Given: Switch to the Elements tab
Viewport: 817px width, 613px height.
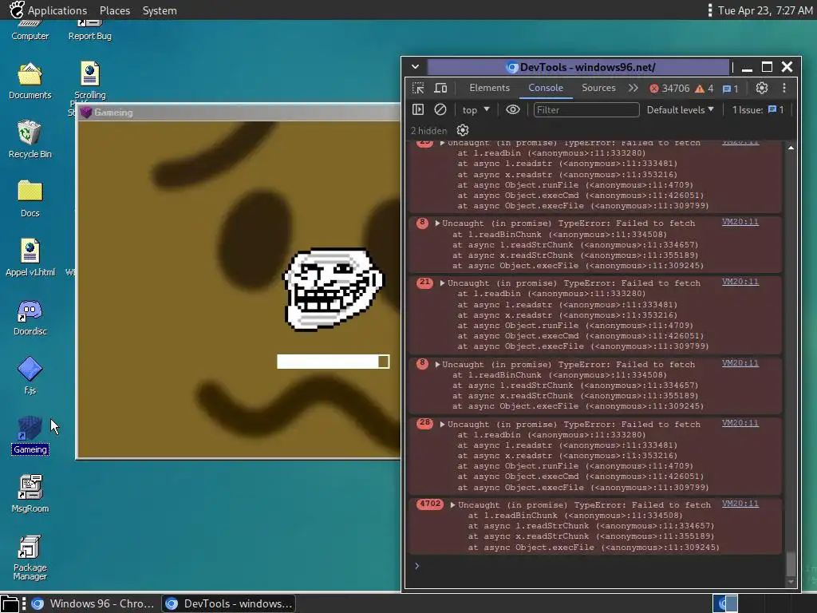Looking at the screenshot, I should tap(489, 88).
